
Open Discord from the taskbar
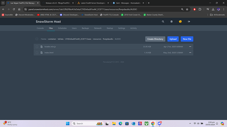[x=160, y=123]
